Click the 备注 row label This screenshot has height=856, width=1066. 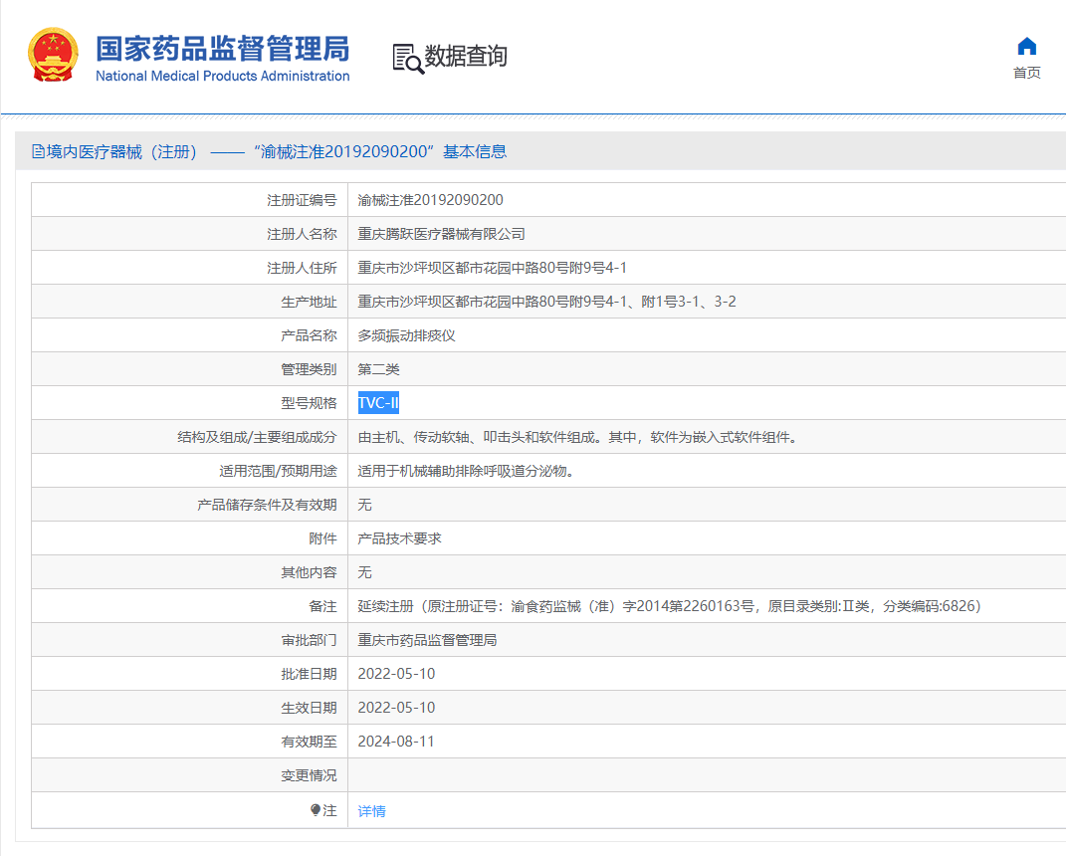(x=322, y=606)
